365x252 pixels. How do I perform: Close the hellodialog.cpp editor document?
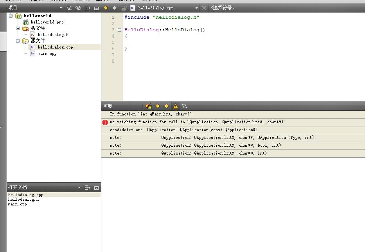pos(204,8)
